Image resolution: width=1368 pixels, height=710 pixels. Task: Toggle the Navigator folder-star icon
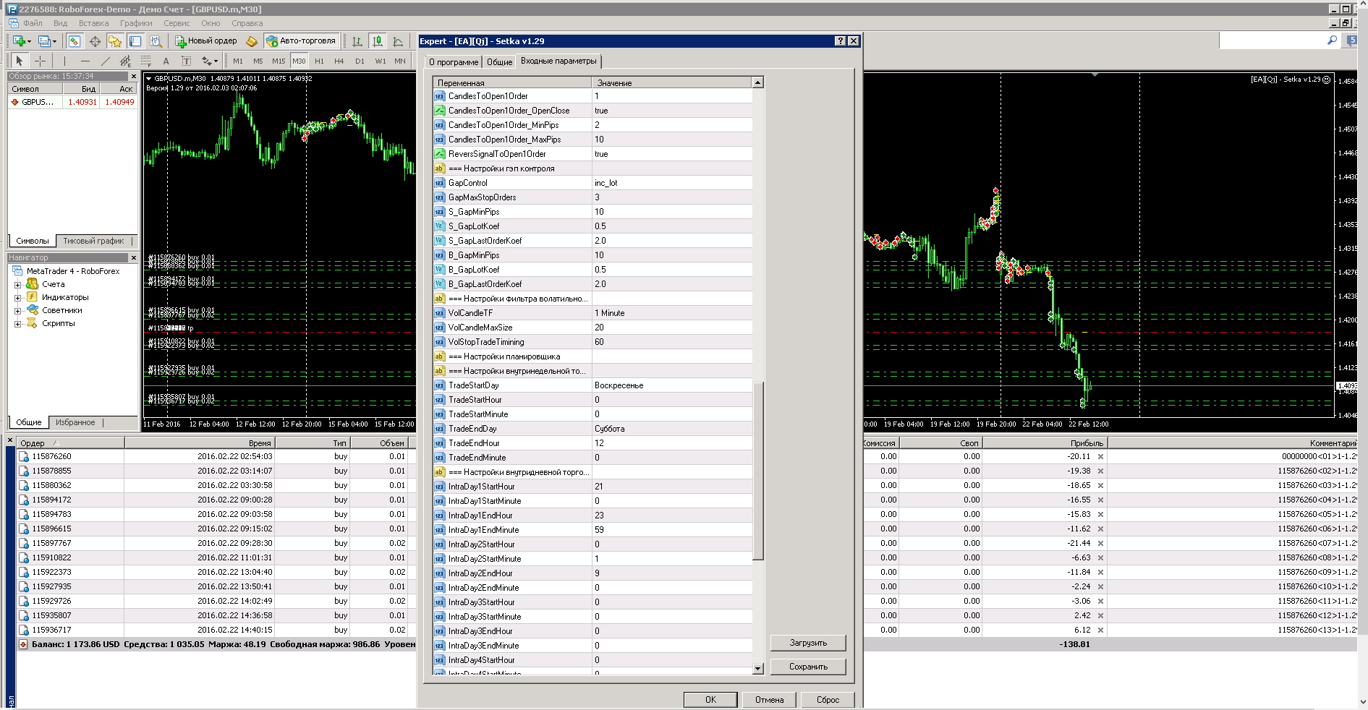(115, 41)
